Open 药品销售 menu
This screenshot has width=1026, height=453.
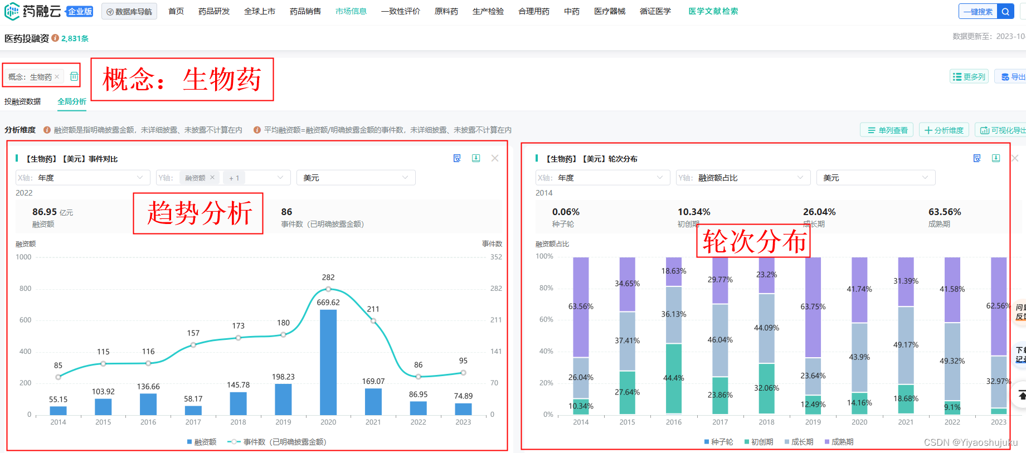coord(305,11)
